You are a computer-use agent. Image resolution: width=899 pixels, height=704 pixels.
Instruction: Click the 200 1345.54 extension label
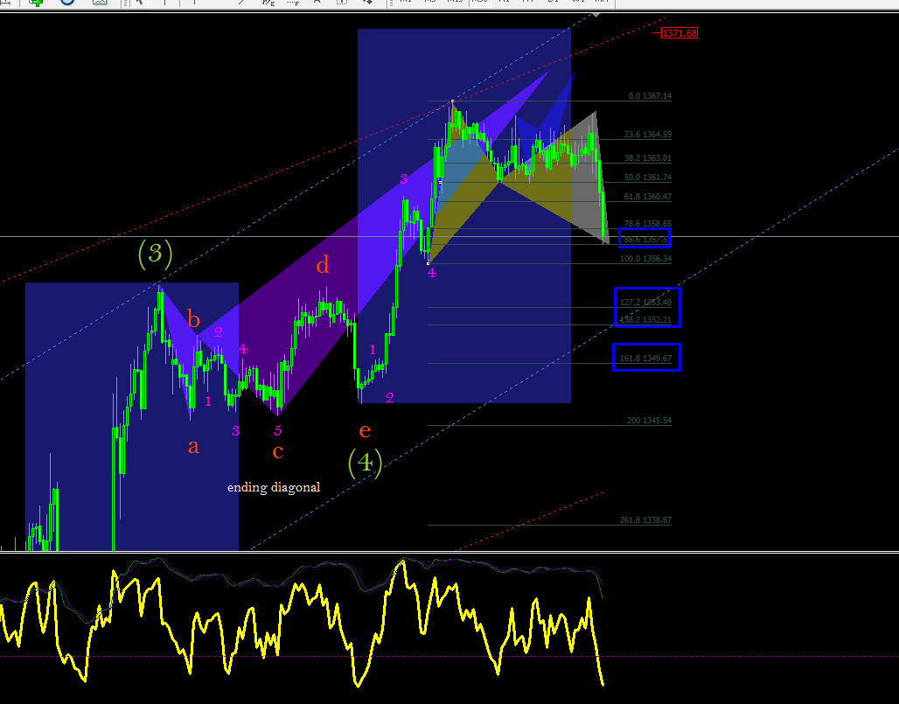coord(649,421)
